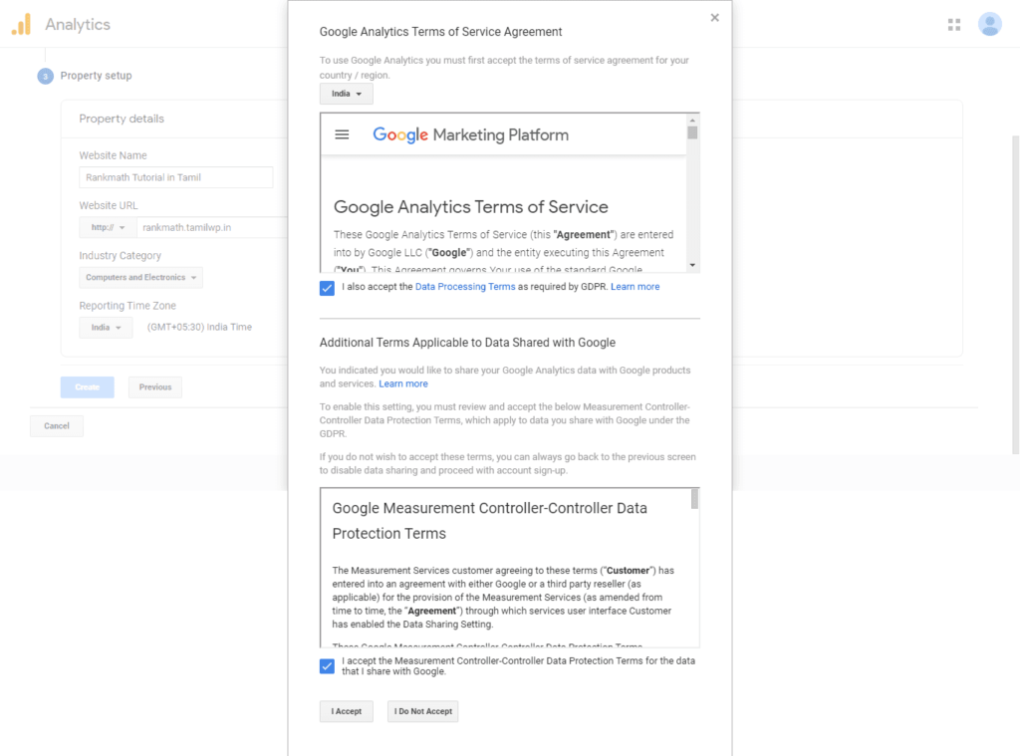Click the (GMT+05:30) India Time value
Image resolution: width=1020 pixels, height=756 pixels.
[x=199, y=328]
